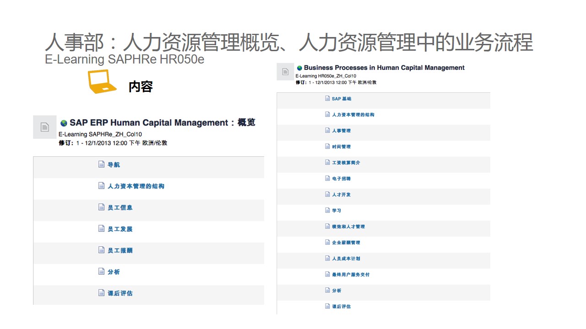Click the page icon next to 人事管理
This screenshot has width=586, height=329.
point(327,130)
